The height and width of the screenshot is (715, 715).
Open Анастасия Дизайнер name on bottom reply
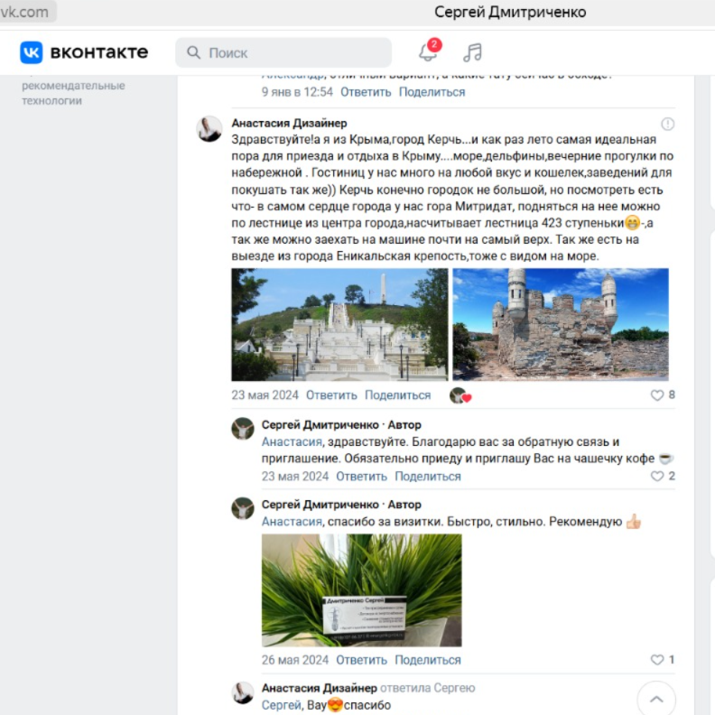pyautogui.click(x=320, y=688)
